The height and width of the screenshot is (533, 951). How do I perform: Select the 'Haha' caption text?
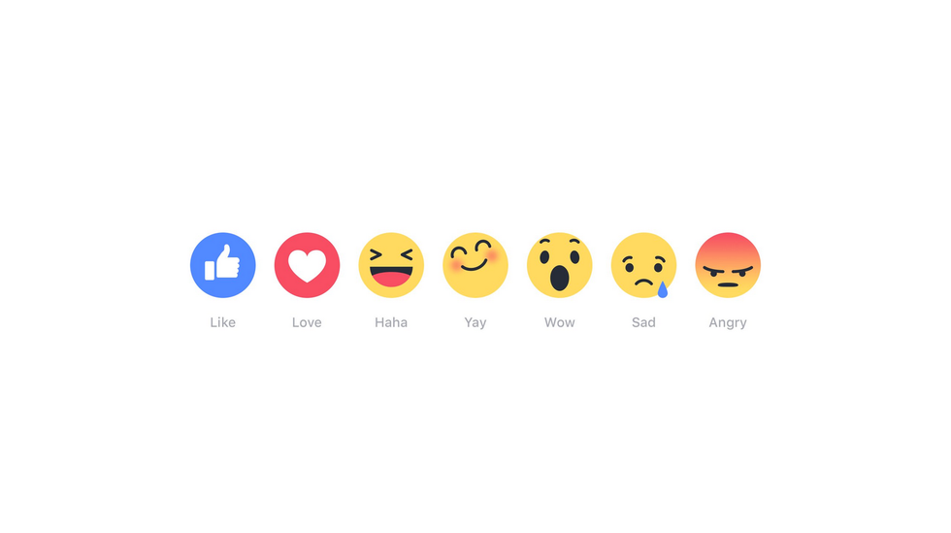(391, 322)
